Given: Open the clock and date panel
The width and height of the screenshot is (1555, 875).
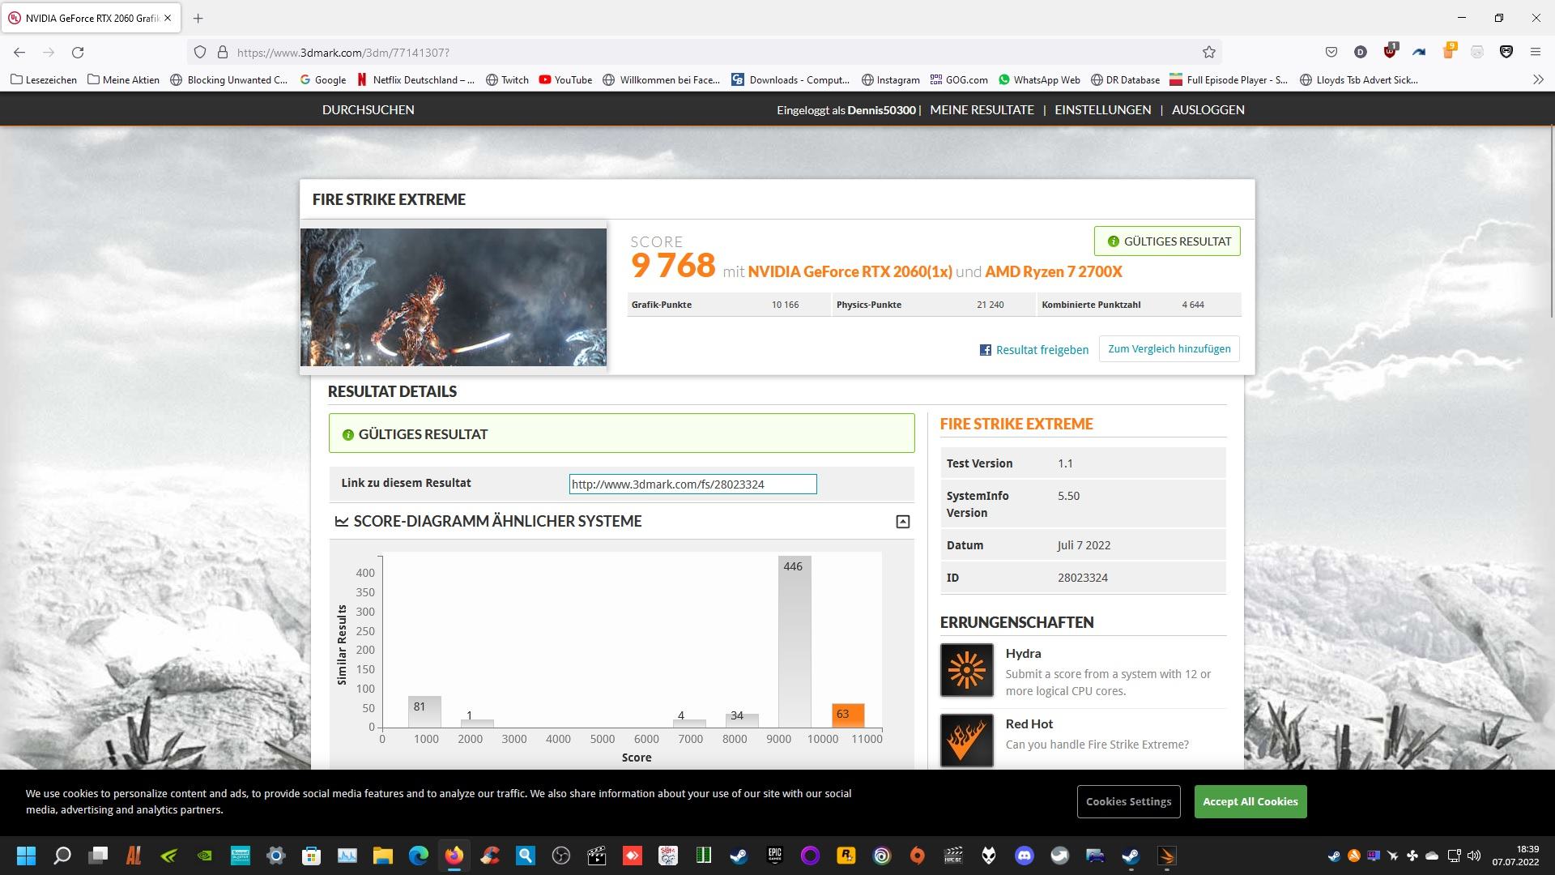Looking at the screenshot, I should [1515, 856].
